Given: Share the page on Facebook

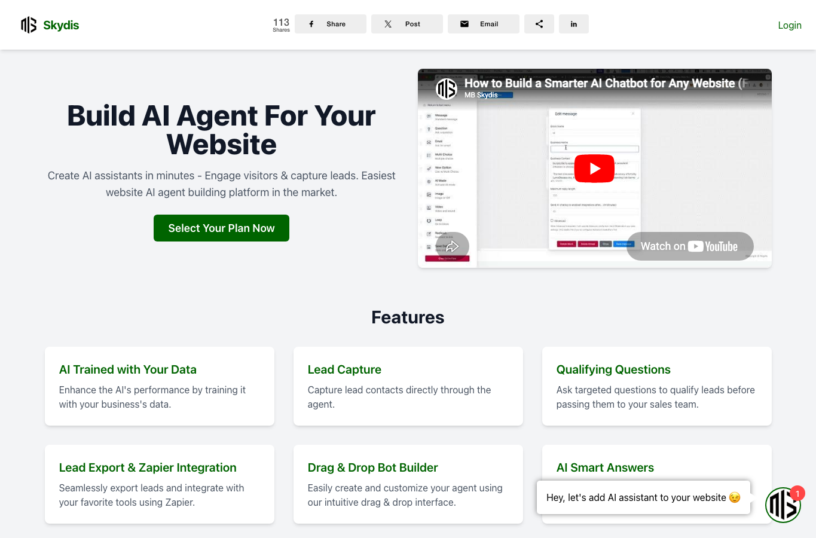Looking at the screenshot, I should point(331,24).
